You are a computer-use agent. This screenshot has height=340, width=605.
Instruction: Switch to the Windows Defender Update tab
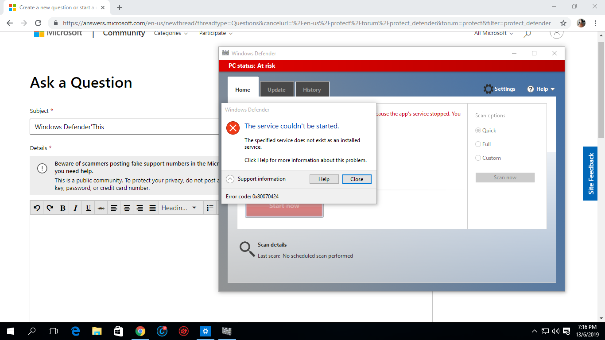tap(276, 89)
